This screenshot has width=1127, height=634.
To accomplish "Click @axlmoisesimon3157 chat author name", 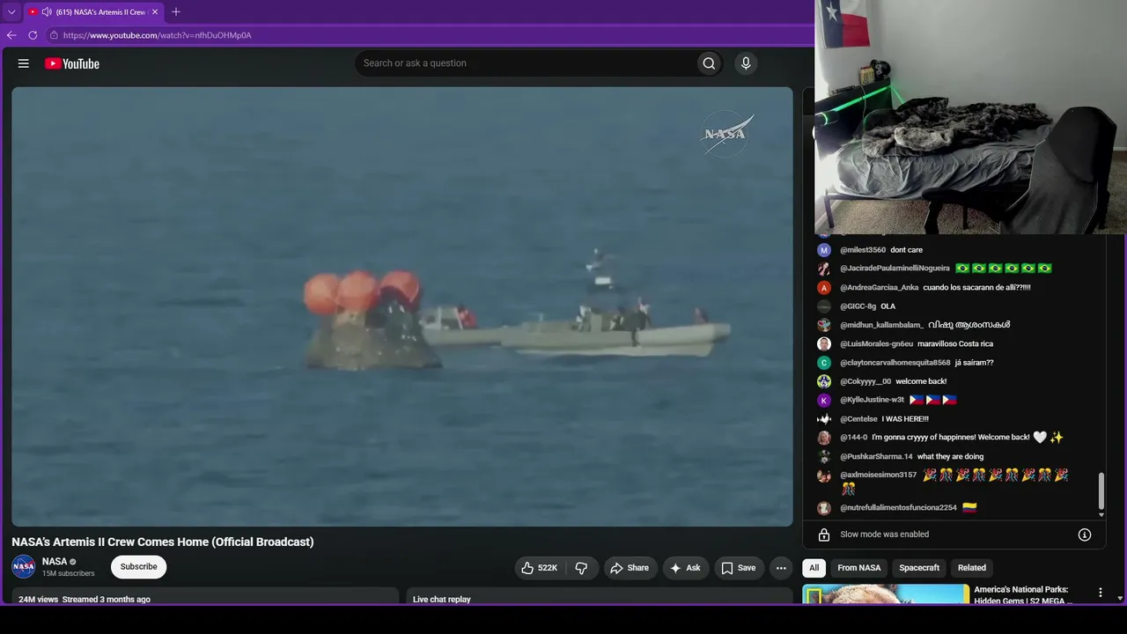I will [x=878, y=475].
